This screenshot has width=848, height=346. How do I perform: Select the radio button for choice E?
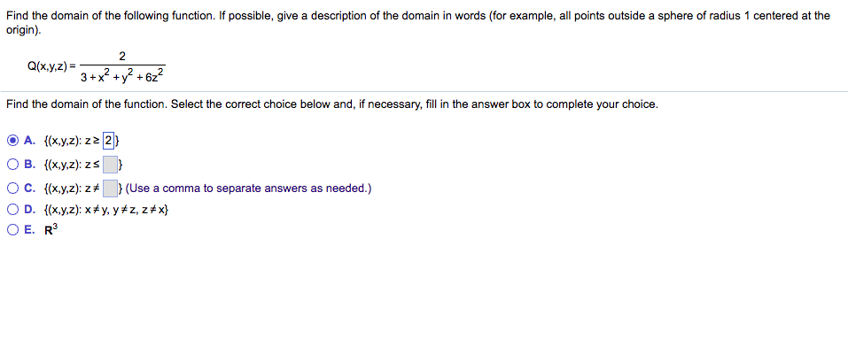point(12,230)
